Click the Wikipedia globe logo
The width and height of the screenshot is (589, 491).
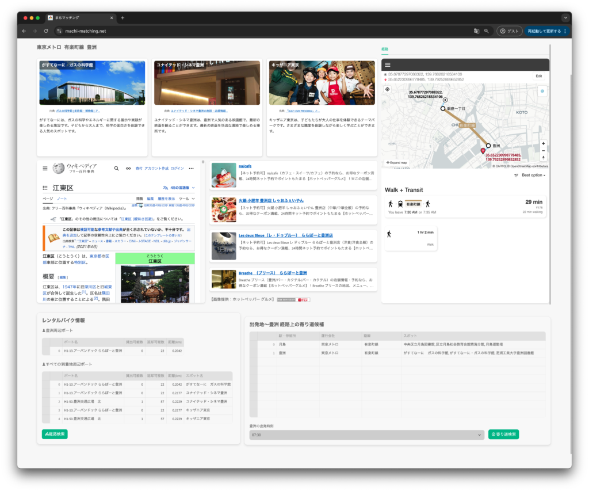pyautogui.click(x=58, y=169)
